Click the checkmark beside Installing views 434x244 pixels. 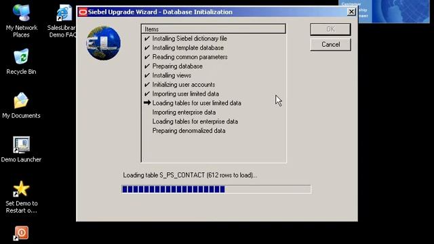147,75
